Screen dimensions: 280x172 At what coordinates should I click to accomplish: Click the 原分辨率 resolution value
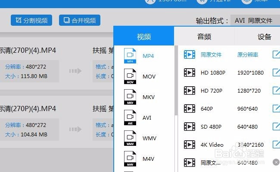248,54
